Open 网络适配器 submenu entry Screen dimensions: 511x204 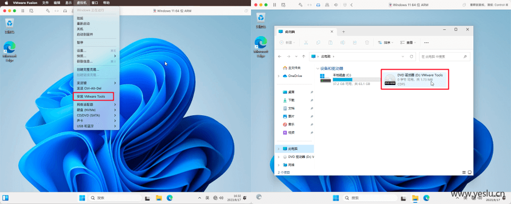[96, 105]
